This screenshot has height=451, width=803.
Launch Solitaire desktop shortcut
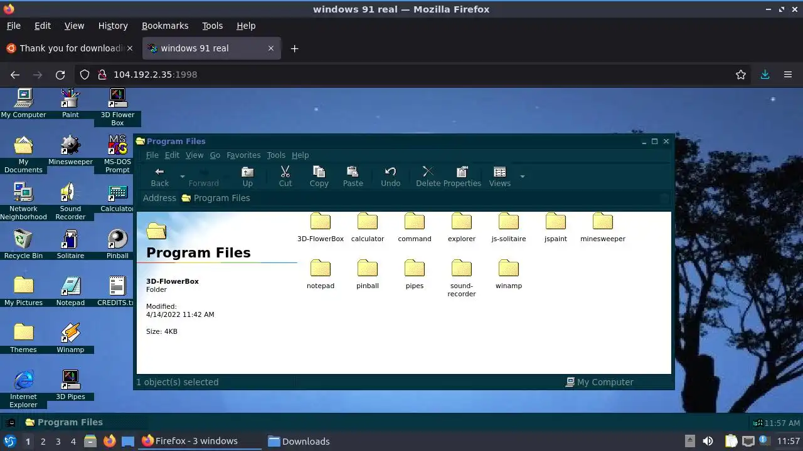click(70, 244)
